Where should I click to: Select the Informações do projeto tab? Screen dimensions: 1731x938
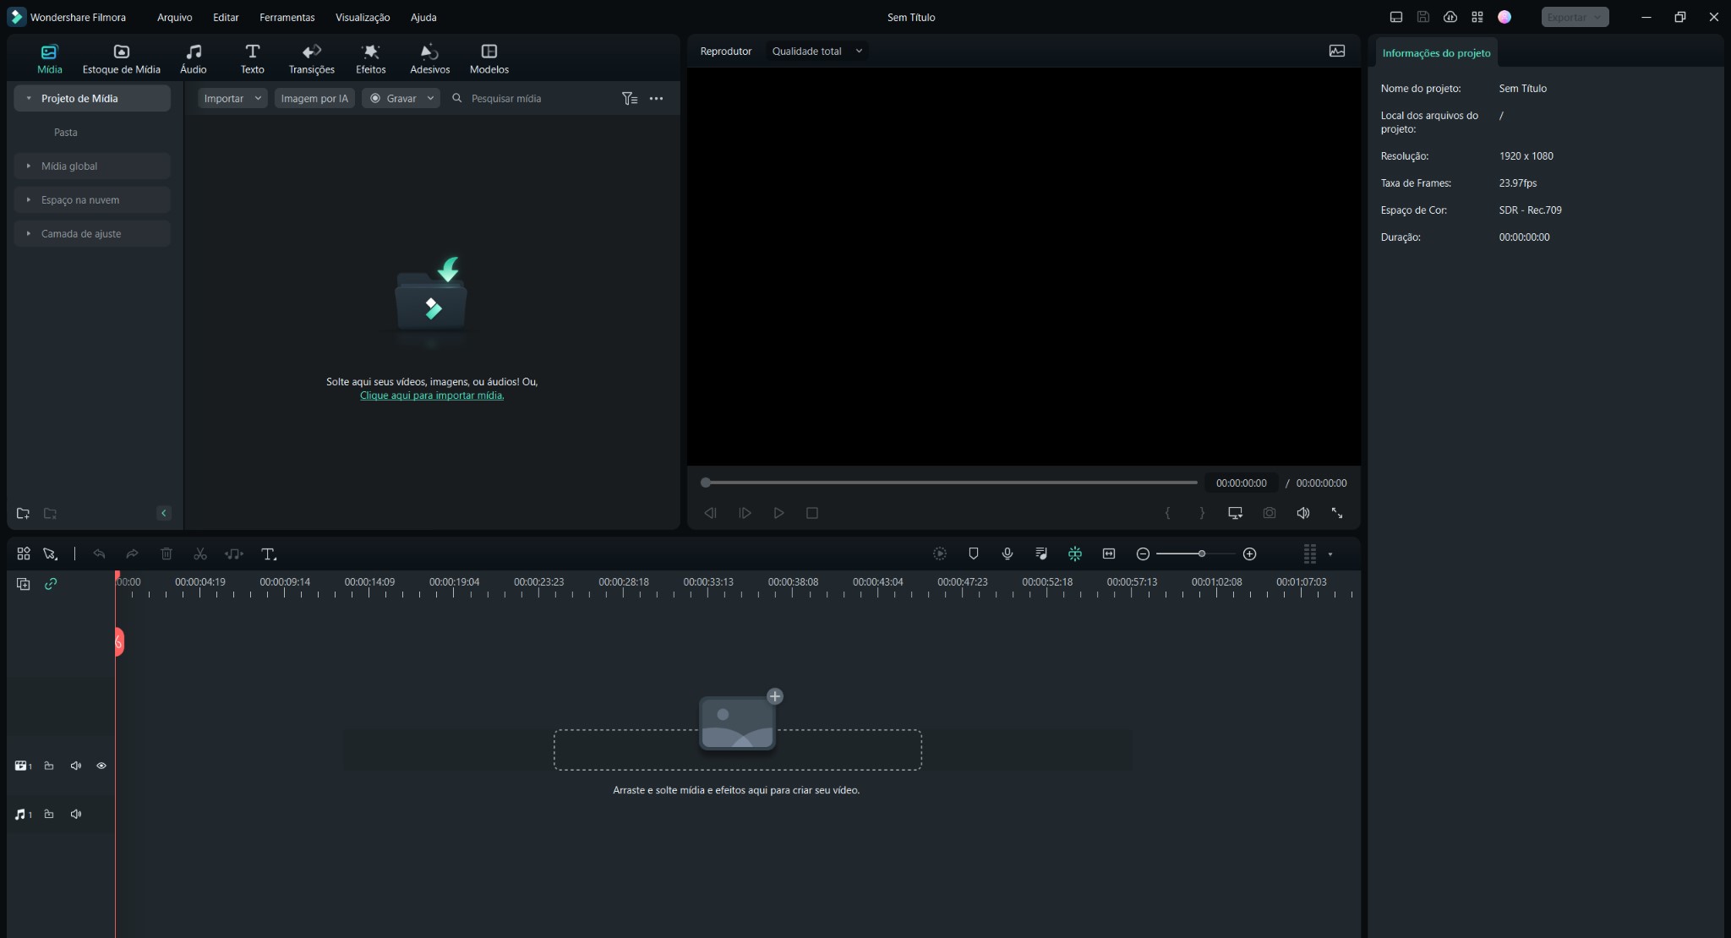[1436, 52]
